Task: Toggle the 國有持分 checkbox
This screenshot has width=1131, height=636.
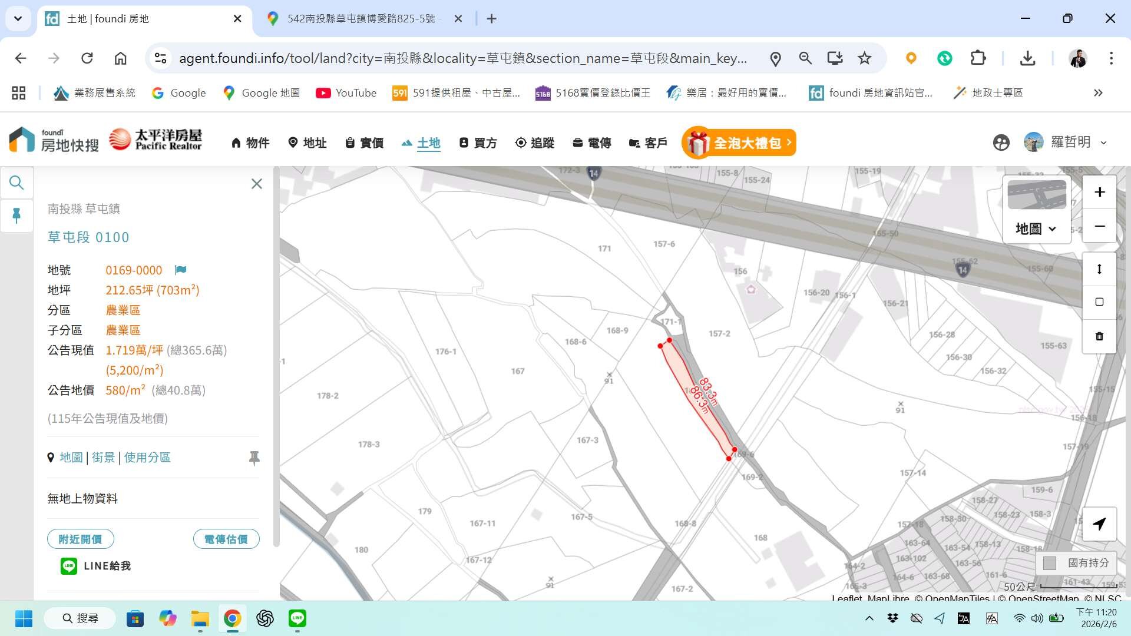Action: pos(1050,563)
